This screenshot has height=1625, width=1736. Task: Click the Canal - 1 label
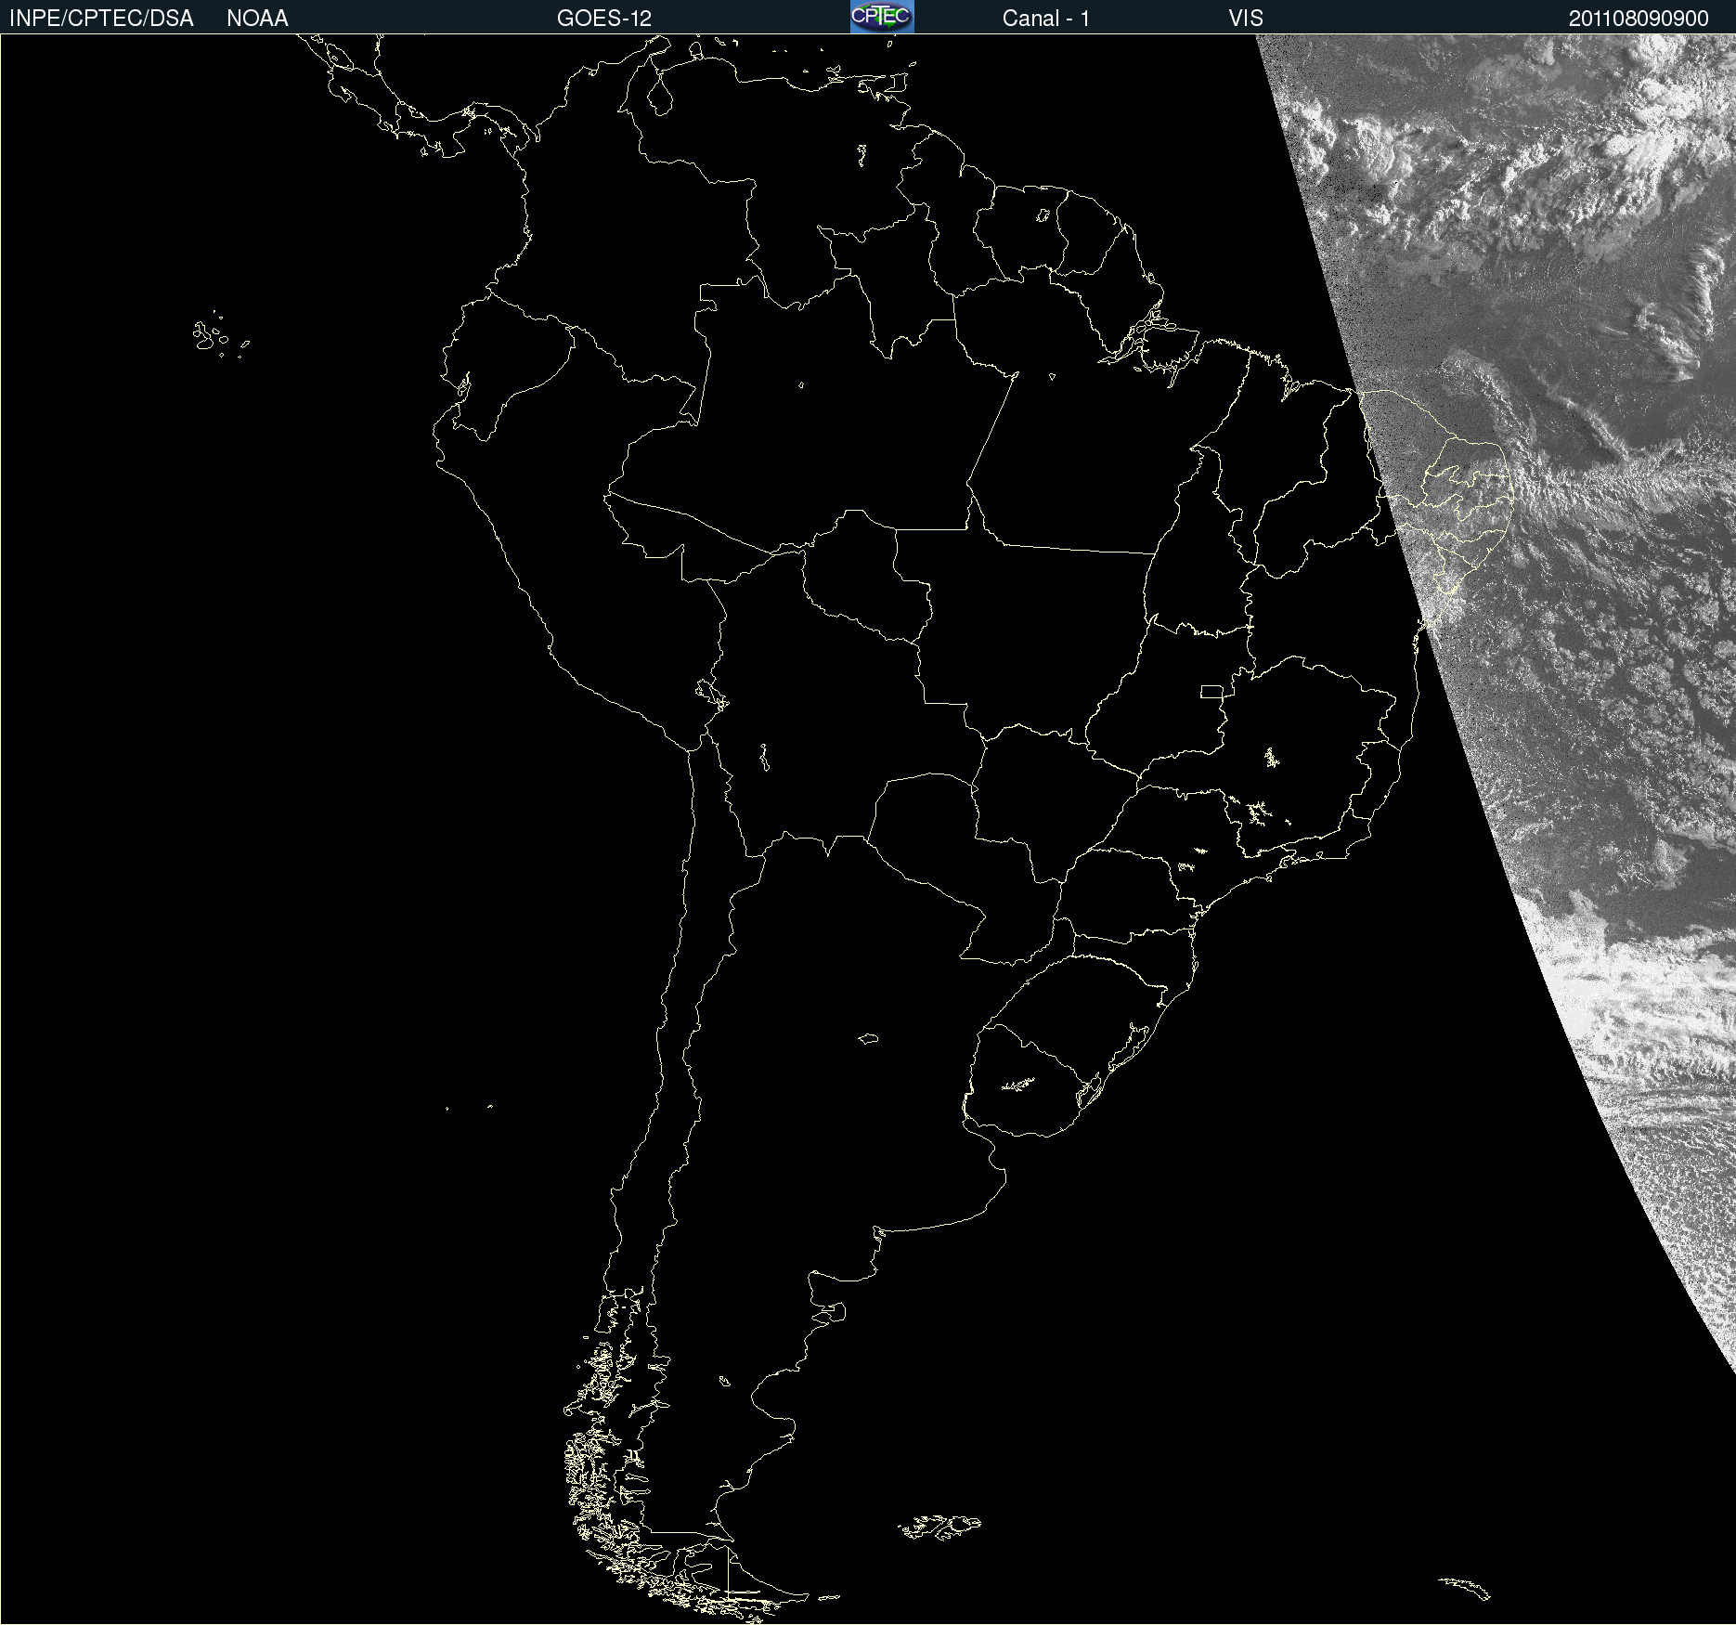click(1046, 18)
